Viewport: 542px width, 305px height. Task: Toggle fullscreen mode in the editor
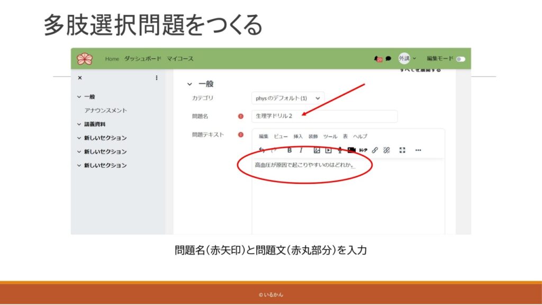402,150
